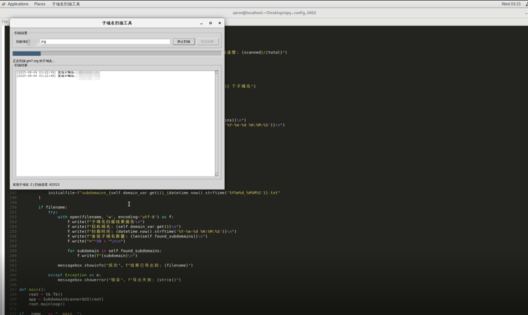Click the 扫描设置 group label
This screenshot has height=315, width=528.
21,33
